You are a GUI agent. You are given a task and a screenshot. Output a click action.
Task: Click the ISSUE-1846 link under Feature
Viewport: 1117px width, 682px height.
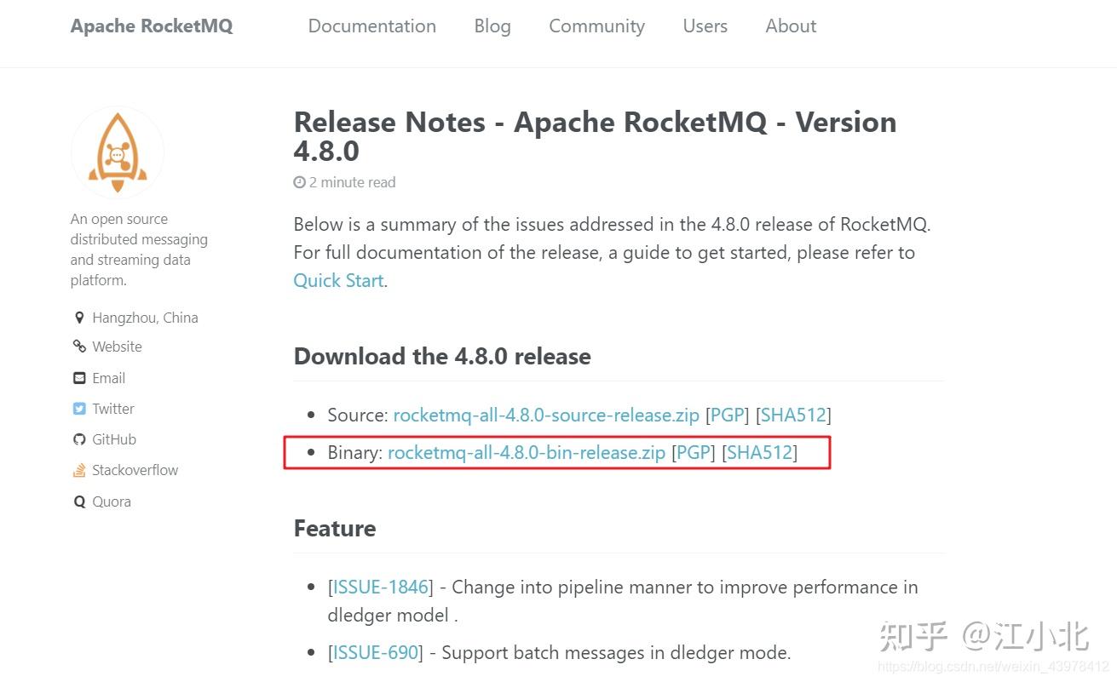tap(379, 587)
